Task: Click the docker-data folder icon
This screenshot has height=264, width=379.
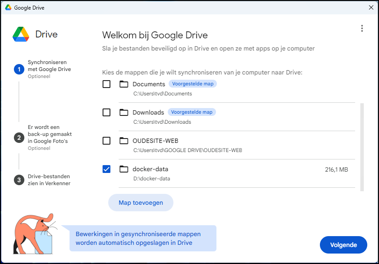Action: [x=124, y=169]
